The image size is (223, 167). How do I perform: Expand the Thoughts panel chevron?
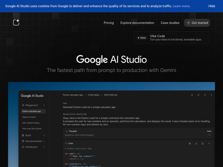coord(210,135)
